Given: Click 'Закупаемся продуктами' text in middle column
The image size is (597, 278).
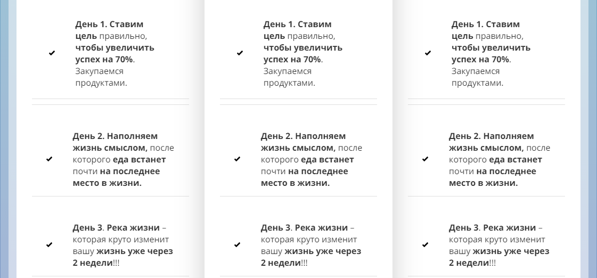Looking at the screenshot, I should pyautogui.click(x=289, y=77).
